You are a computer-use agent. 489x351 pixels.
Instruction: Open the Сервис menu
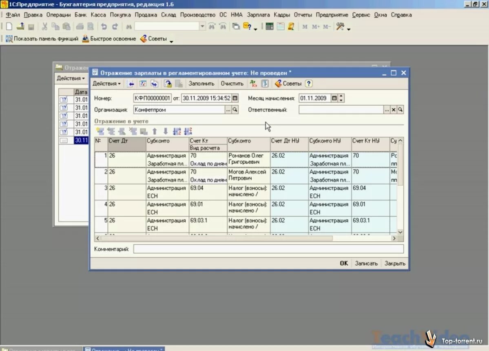tap(361, 15)
